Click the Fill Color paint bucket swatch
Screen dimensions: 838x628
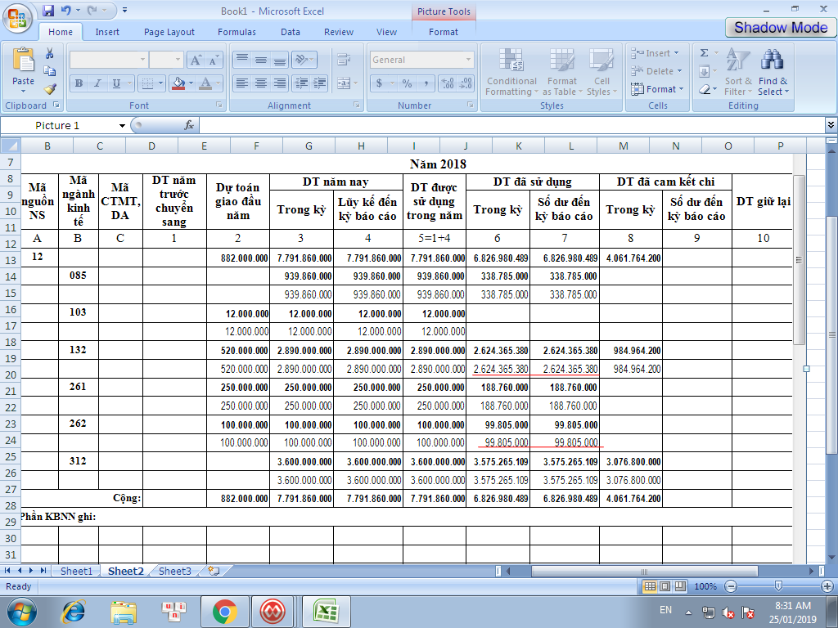[x=178, y=83]
